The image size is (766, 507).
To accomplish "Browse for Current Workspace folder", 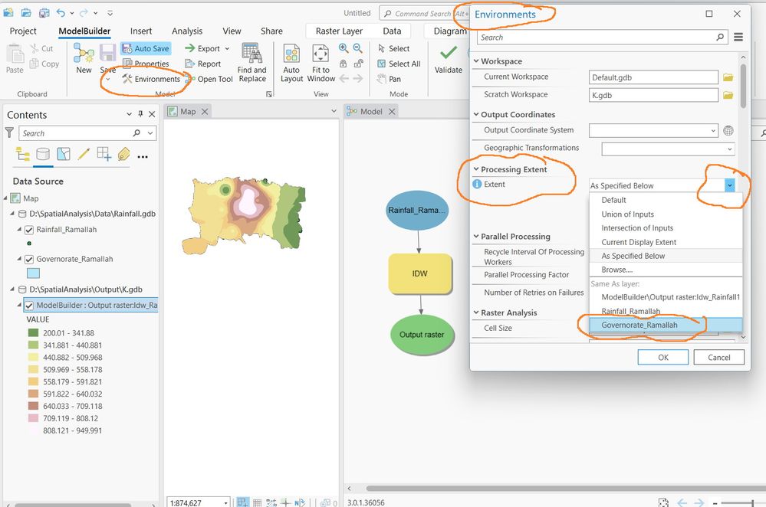I will (x=728, y=77).
